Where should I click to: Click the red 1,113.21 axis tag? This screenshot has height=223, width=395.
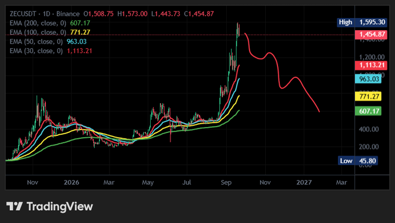pyautogui.click(x=371, y=66)
